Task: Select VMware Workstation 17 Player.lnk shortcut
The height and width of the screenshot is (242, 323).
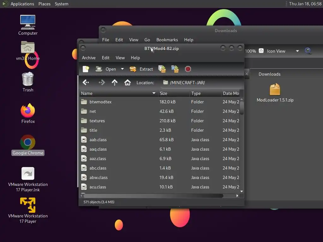Action: (x=28, y=179)
